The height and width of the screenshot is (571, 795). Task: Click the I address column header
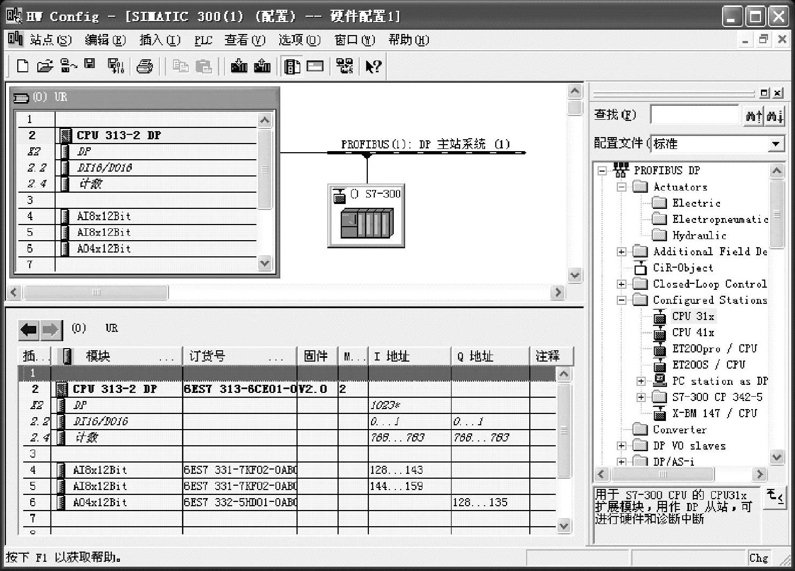coord(409,356)
